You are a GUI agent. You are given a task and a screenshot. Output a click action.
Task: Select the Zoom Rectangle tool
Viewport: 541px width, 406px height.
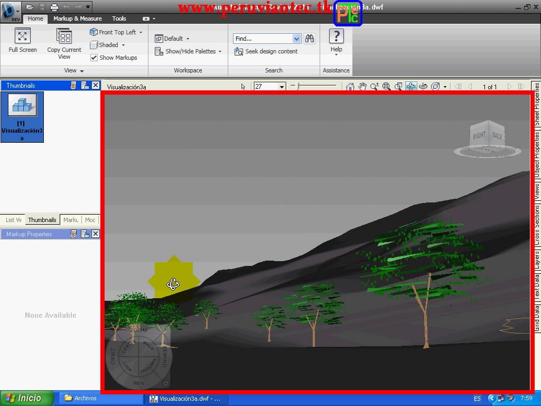(x=398, y=86)
